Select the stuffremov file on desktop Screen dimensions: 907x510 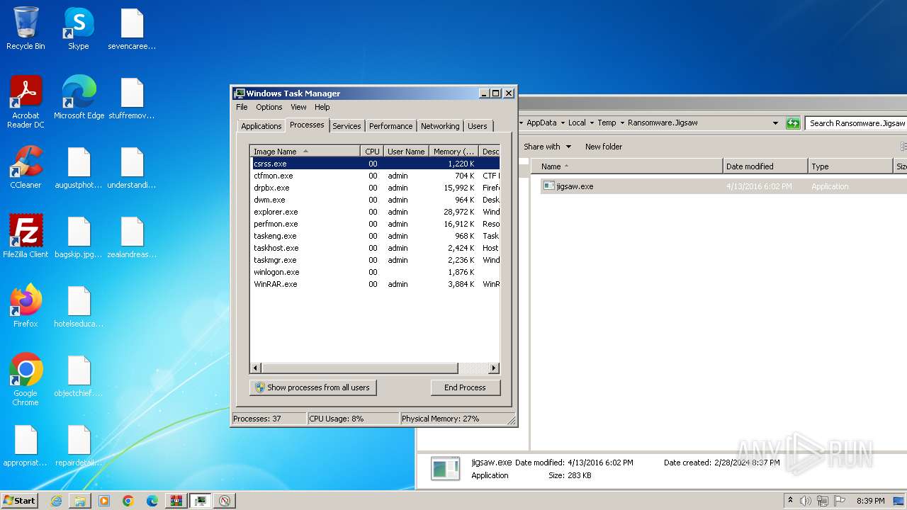(x=132, y=98)
